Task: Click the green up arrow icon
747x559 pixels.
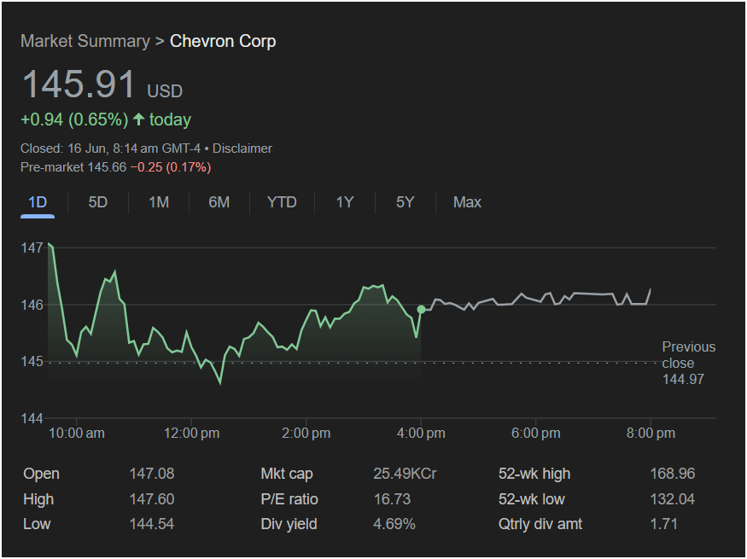Action: tap(138, 119)
